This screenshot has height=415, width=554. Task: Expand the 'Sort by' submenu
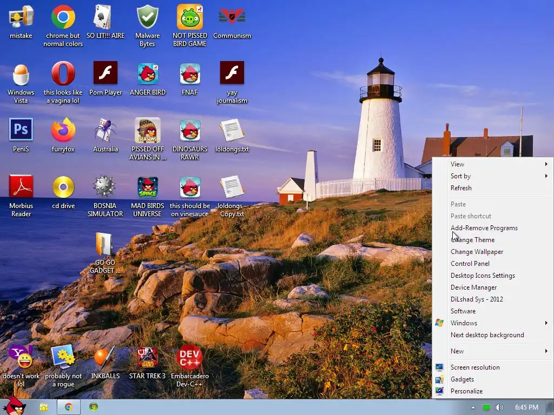point(492,176)
